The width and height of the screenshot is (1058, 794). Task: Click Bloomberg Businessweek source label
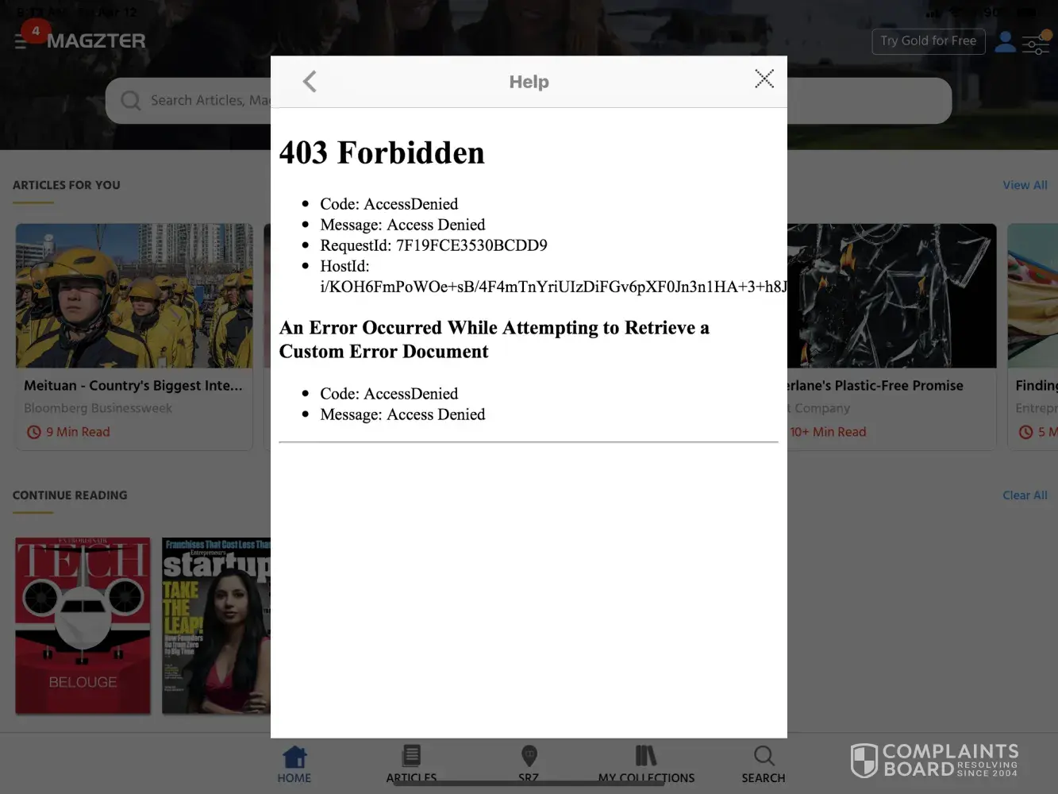[x=98, y=408]
